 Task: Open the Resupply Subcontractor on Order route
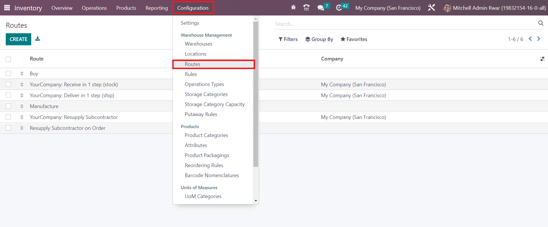point(68,128)
